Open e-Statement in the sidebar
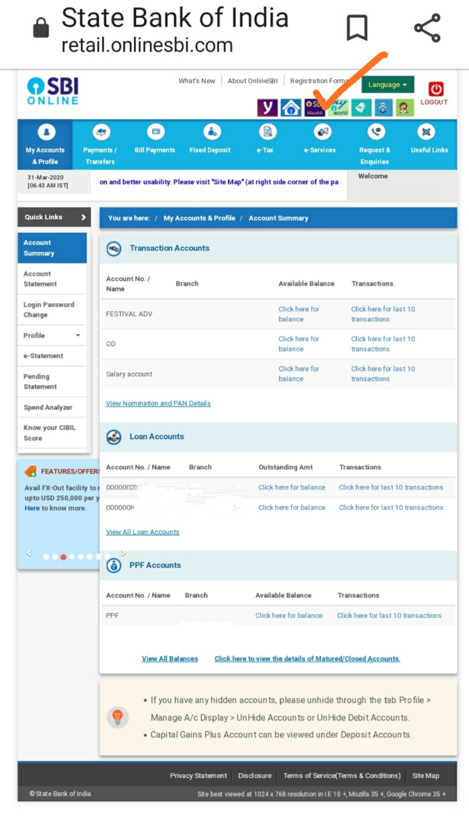Image resolution: width=469 pixels, height=823 pixels. [x=52, y=356]
